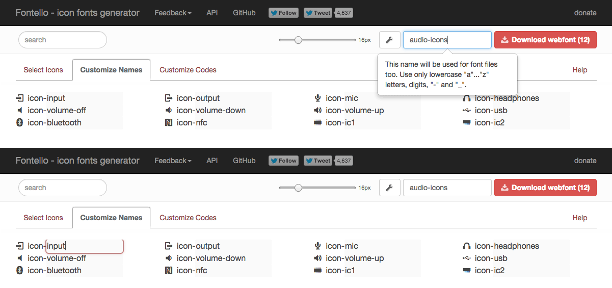Screen dimensions: 612x288
Task: Open the donate link in lower navbar
Action: pos(585,161)
